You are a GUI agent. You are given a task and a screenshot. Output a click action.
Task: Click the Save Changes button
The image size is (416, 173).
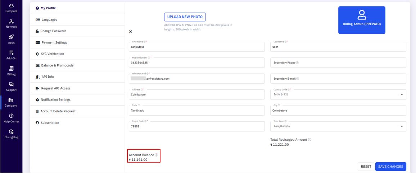pos(390,167)
